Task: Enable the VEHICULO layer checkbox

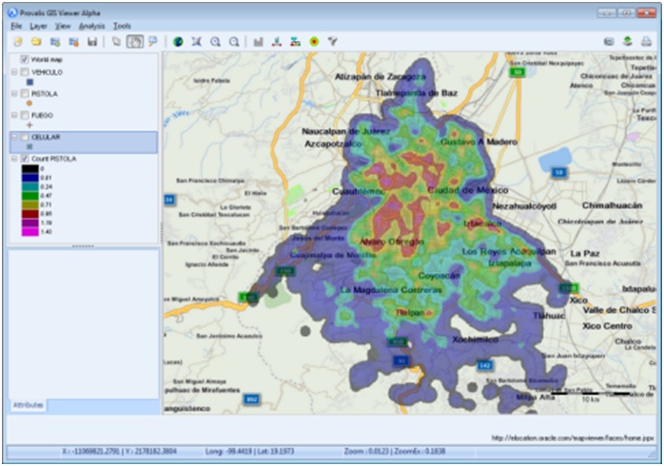Action: (x=24, y=72)
